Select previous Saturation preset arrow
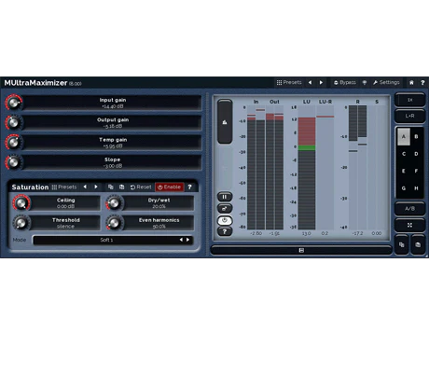This screenshot has width=429, height=388. click(x=85, y=187)
